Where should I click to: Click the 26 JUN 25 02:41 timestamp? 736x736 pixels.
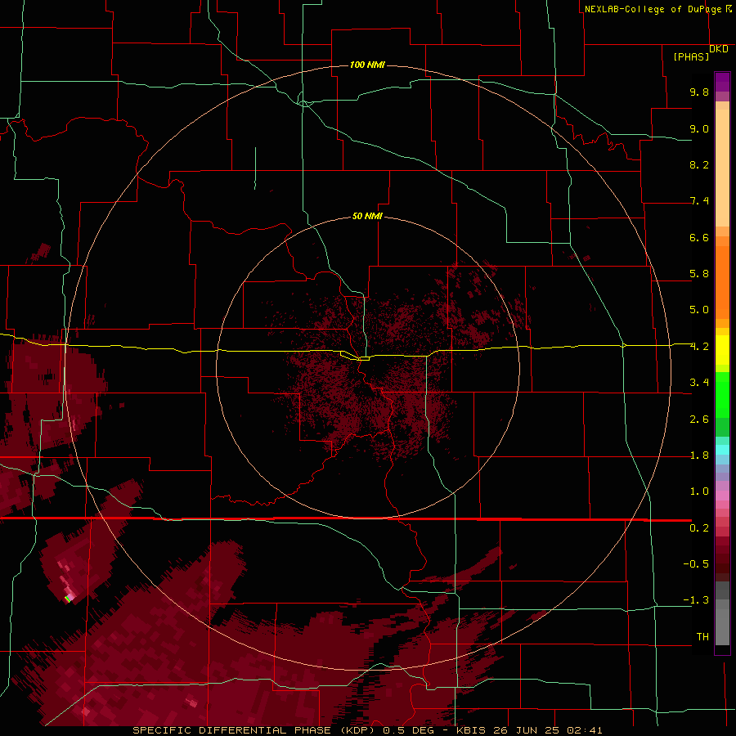click(x=550, y=730)
